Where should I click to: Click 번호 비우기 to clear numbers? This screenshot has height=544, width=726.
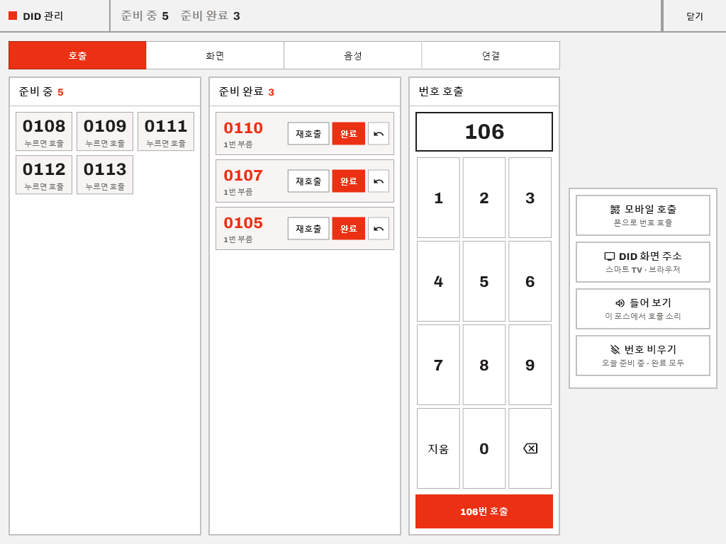point(642,356)
